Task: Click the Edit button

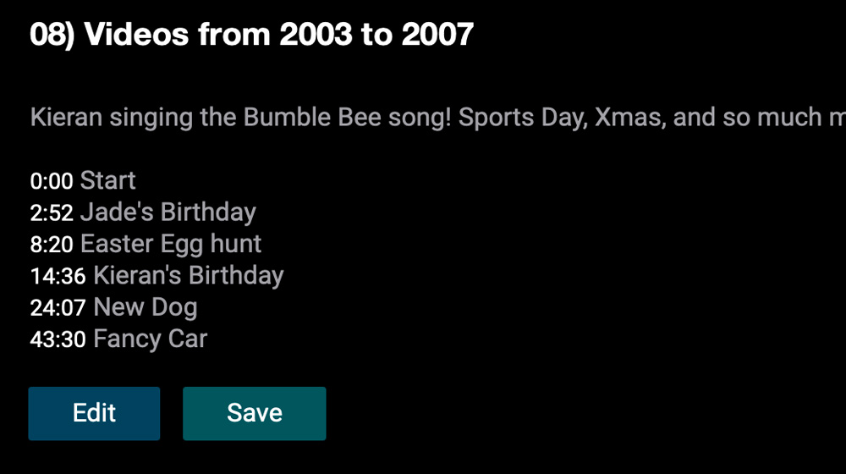Action: 94,414
